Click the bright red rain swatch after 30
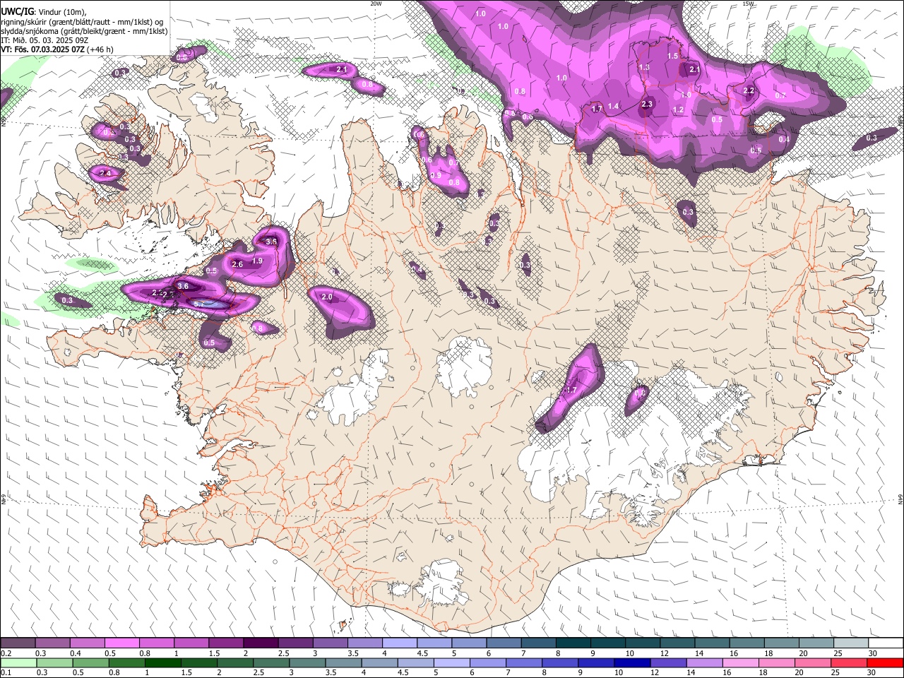The width and height of the screenshot is (904, 678). click(x=885, y=663)
